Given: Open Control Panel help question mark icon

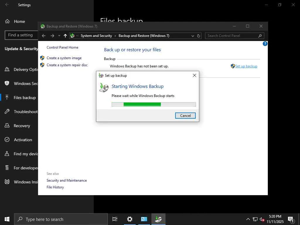Looking at the screenshot, I should (x=265, y=44).
